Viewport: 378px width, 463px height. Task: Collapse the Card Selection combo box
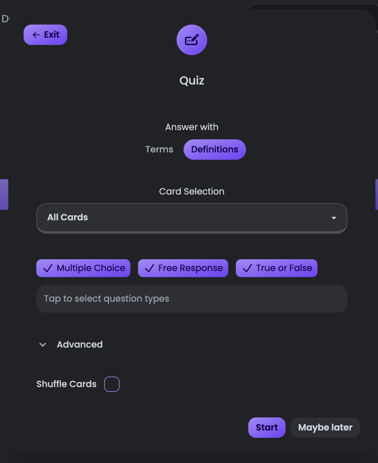click(x=192, y=218)
